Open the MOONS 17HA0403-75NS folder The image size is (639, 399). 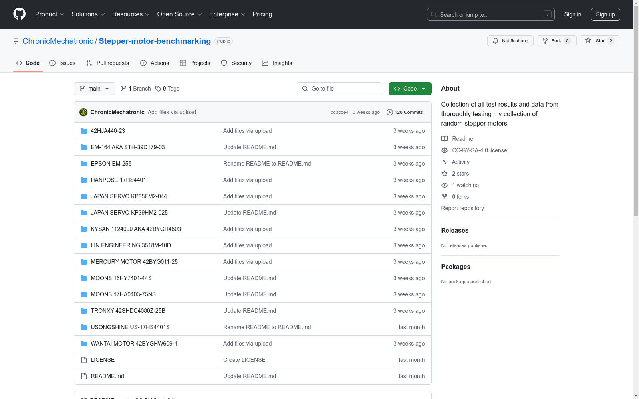[x=123, y=294]
